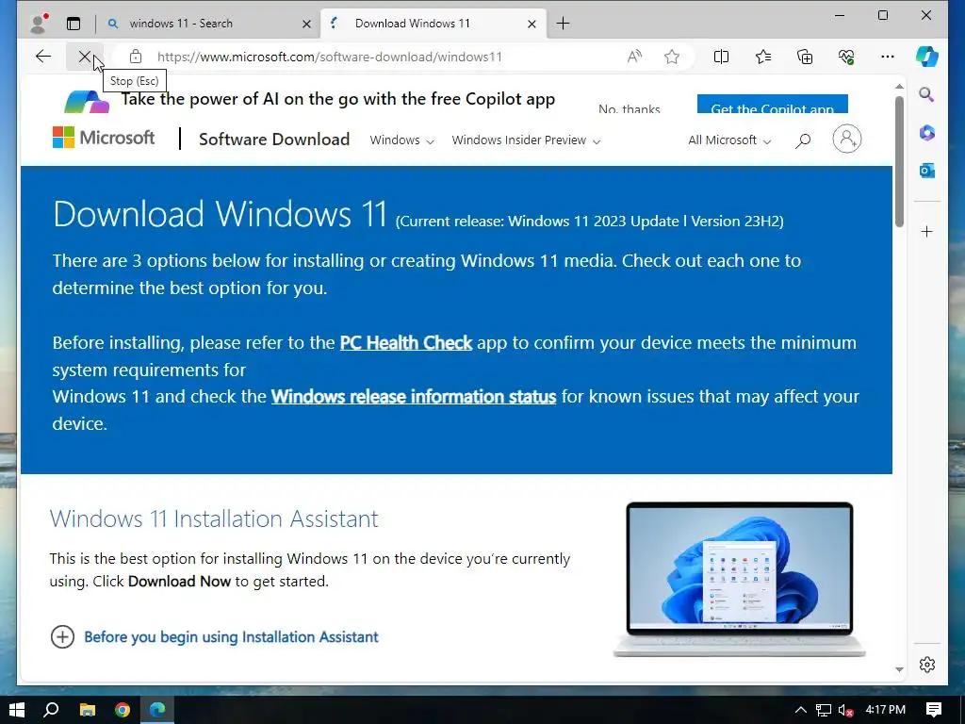The width and height of the screenshot is (965, 724).
Task: Open the muted volume tray icon
Action: click(845, 710)
